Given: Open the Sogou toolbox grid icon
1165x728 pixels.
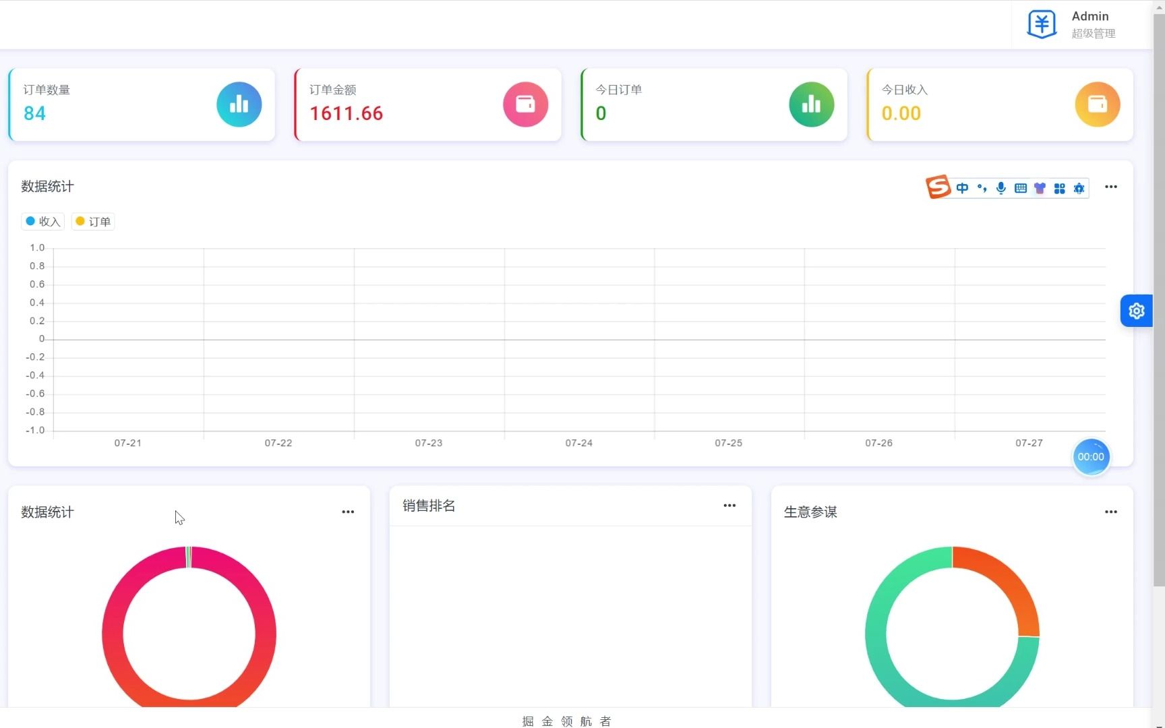Looking at the screenshot, I should [x=1059, y=188].
